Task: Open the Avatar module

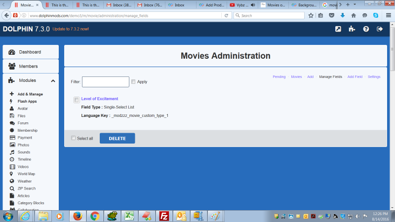Action: point(23,109)
